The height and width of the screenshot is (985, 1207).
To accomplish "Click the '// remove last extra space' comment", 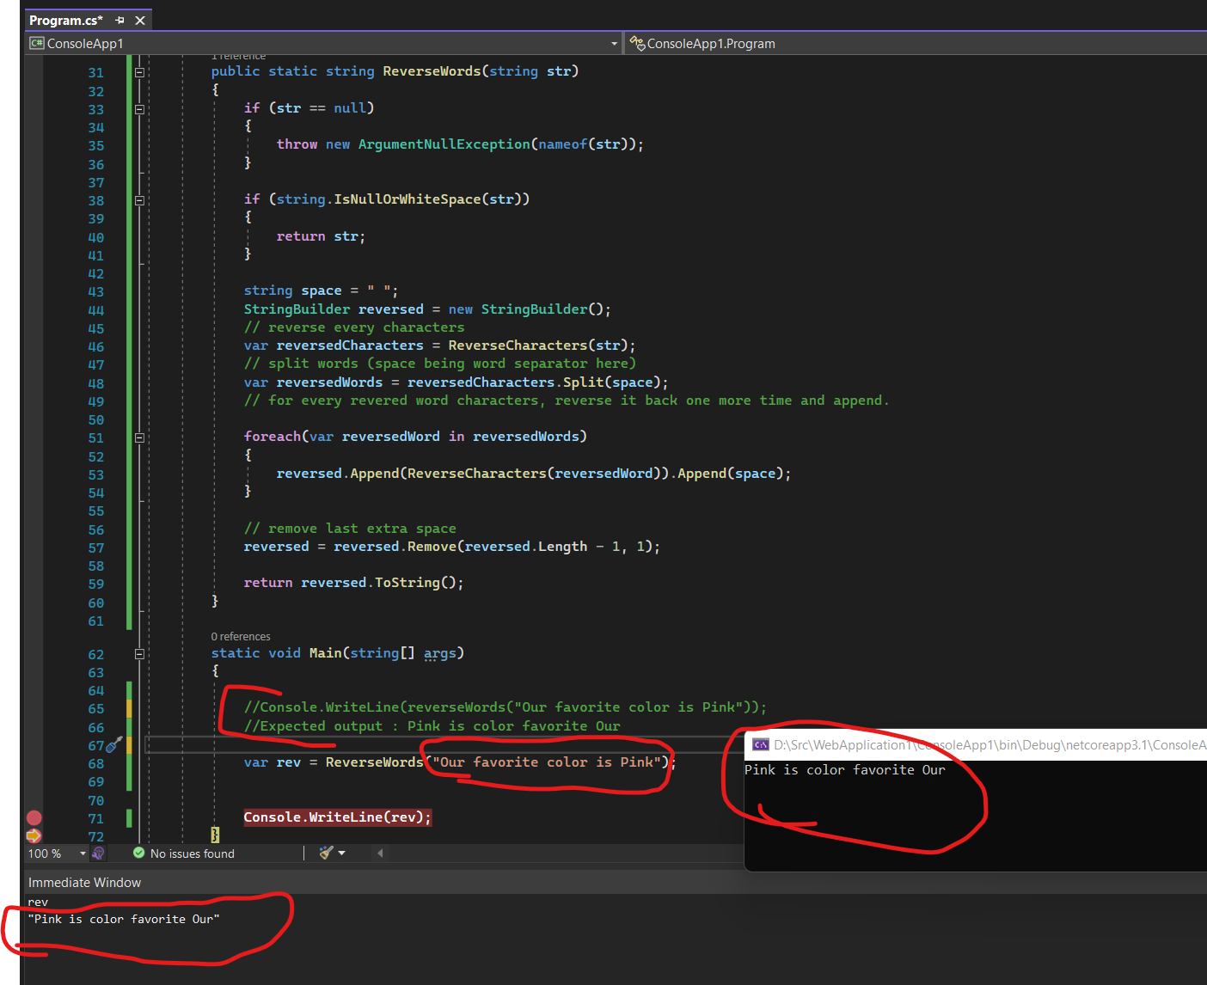I will [x=350, y=529].
